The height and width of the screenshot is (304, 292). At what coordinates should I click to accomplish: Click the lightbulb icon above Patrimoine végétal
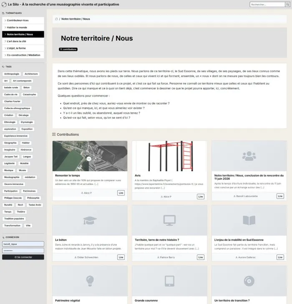(90, 281)
